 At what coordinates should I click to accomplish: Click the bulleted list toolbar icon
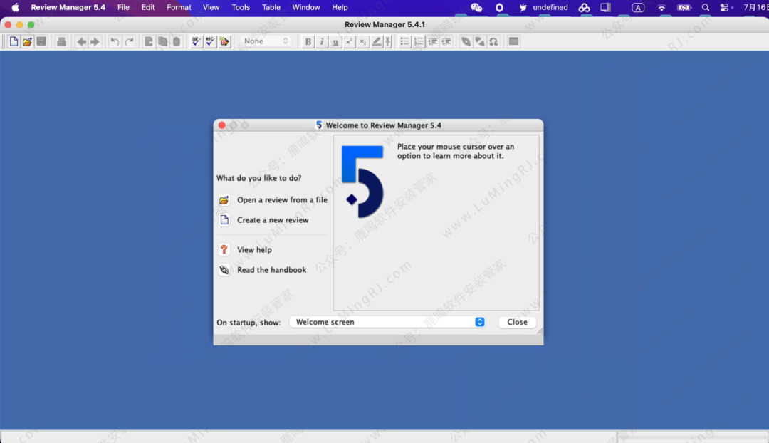[x=405, y=41]
